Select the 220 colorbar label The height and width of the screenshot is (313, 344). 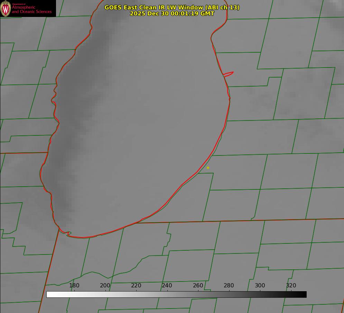[x=136, y=285]
